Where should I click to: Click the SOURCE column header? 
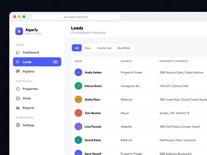click(126, 61)
